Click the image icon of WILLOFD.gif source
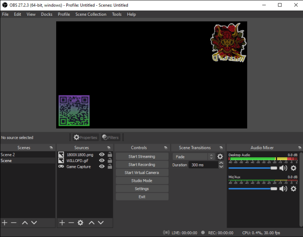303x237 pixels. pyautogui.click(x=61, y=160)
